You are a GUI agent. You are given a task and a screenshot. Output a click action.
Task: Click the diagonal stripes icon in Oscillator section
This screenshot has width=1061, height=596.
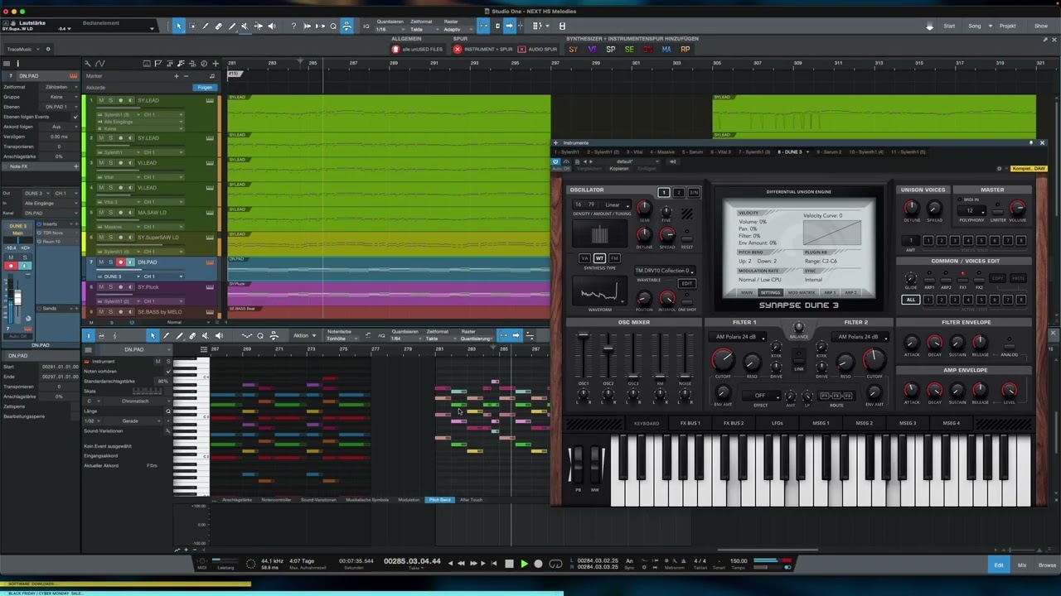[x=686, y=214]
